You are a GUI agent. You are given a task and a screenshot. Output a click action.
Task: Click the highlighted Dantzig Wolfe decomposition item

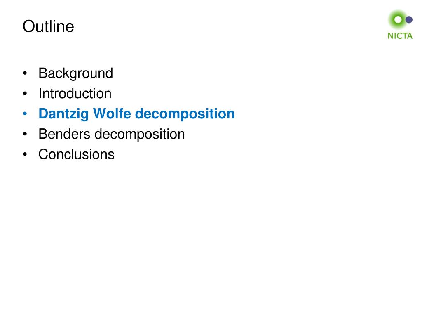point(136,114)
